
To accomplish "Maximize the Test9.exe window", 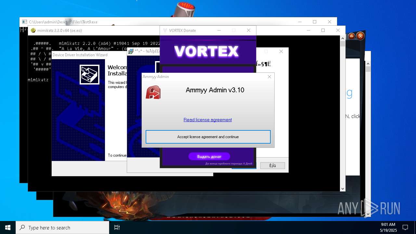I will click(x=315, y=22).
